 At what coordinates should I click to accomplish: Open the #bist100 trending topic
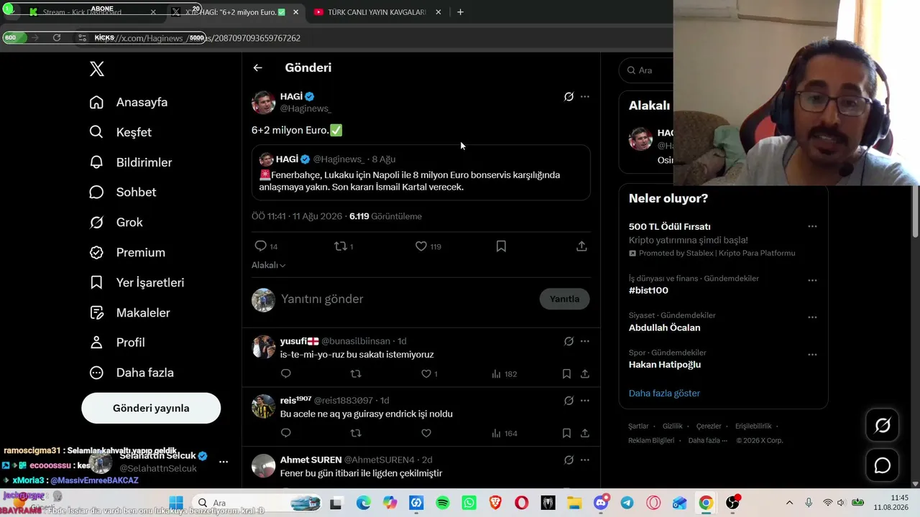tap(648, 290)
